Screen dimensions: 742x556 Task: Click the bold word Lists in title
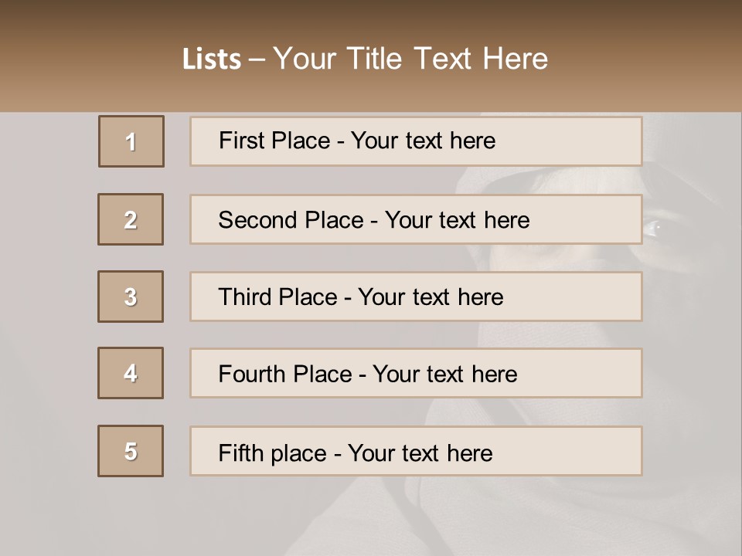(212, 59)
